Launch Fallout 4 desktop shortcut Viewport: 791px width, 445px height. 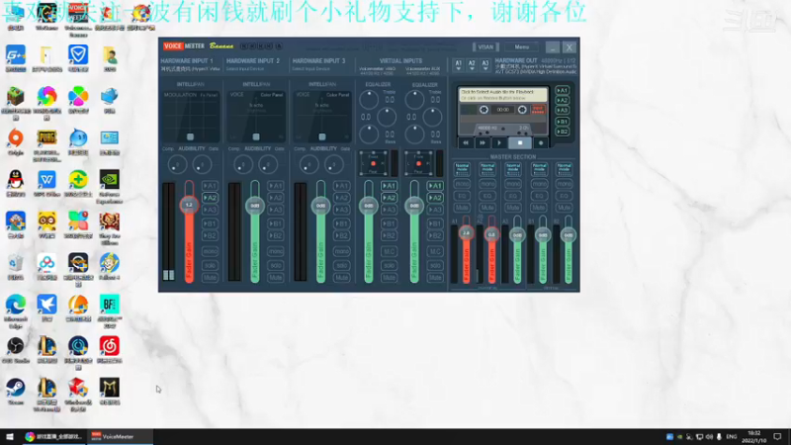(x=110, y=263)
